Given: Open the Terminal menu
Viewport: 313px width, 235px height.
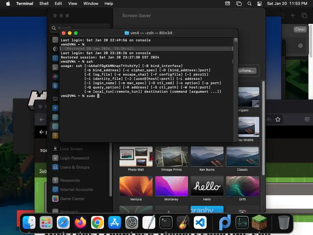Looking at the screenshot, I should pos(25,3).
